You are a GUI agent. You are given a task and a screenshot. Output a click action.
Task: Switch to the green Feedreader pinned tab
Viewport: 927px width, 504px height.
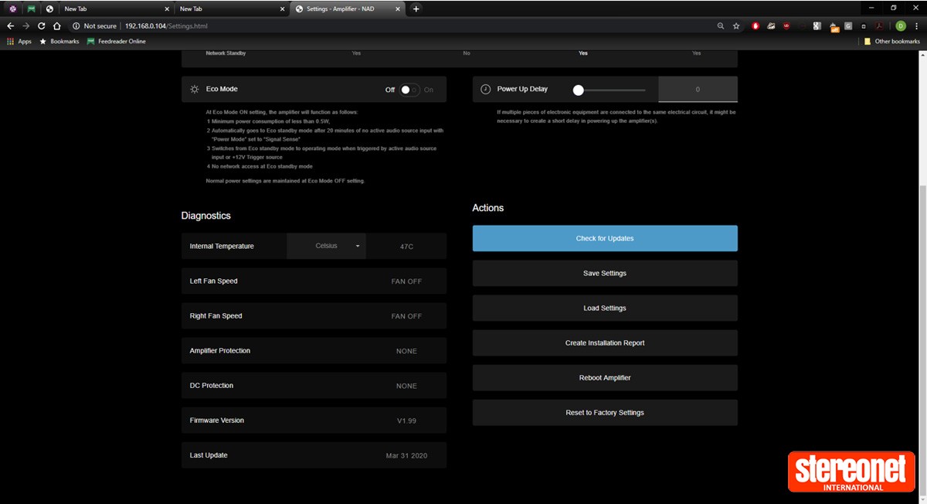click(31, 9)
